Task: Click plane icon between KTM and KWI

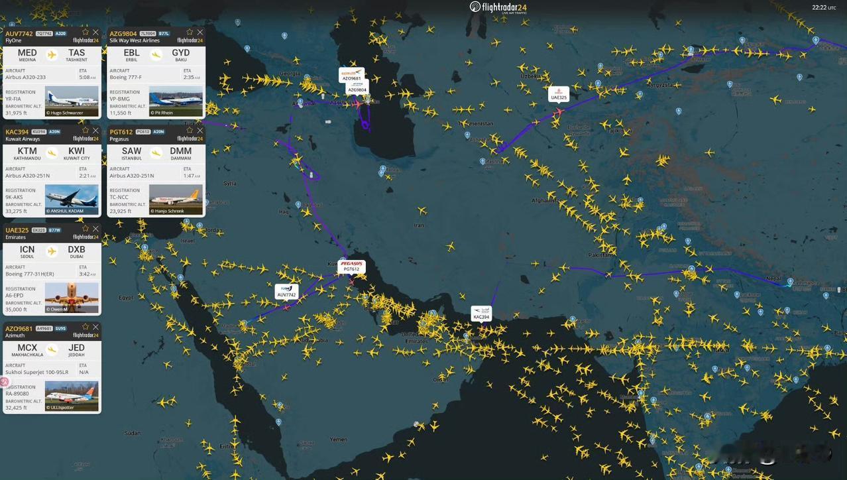Action: click(52, 152)
